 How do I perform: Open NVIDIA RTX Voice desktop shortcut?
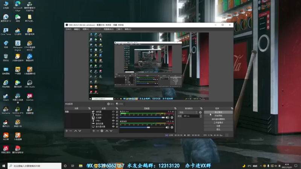click(18, 112)
